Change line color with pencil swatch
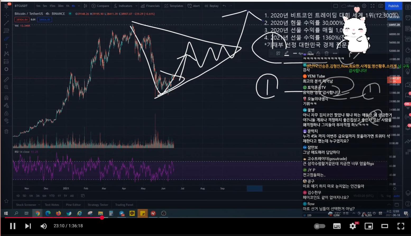The width and height of the screenshot is (411, 236). [x=287, y=53]
